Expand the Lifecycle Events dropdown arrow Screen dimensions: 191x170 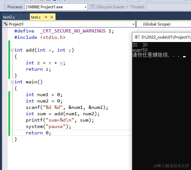click(128, 7)
